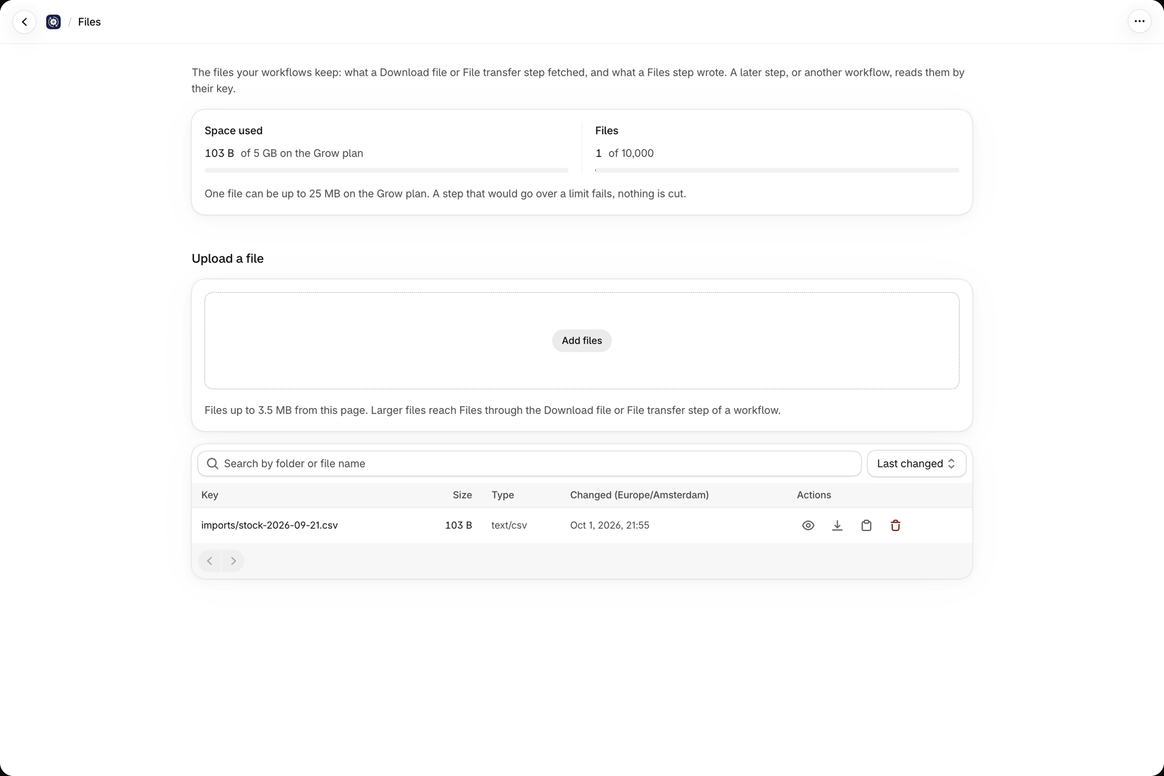Click the Oct 1, 2026, 21:55 date cell
The image size is (1164, 776).
(x=609, y=526)
